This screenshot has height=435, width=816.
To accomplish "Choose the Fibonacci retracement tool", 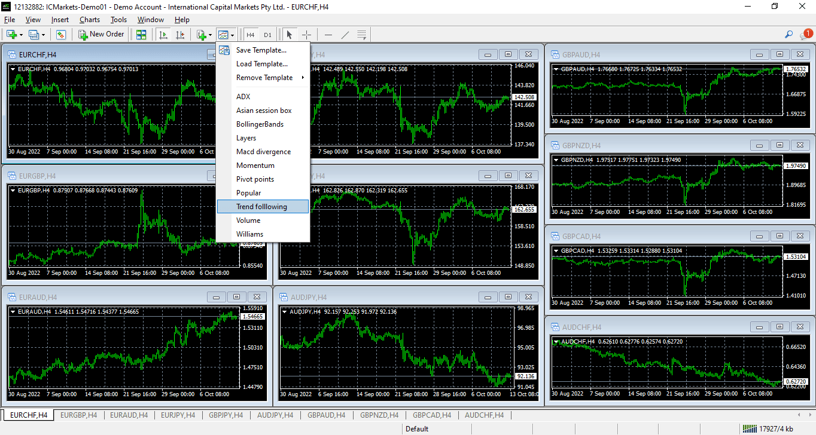I will (362, 35).
